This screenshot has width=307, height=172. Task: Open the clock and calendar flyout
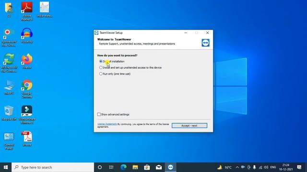[x=286, y=167]
